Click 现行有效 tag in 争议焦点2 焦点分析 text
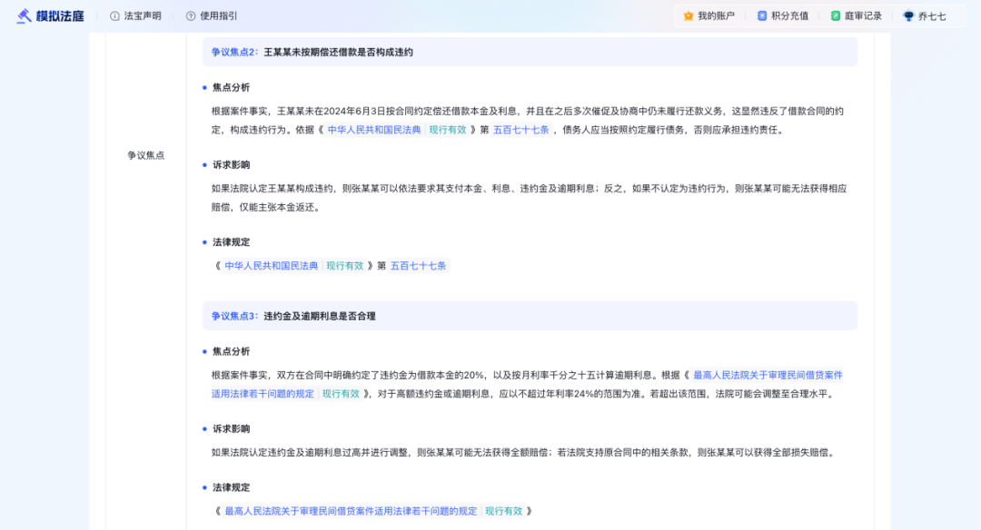Image resolution: width=981 pixels, height=530 pixels. (x=448, y=130)
